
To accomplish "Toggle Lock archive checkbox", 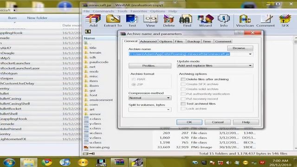I will click(x=183, y=109).
